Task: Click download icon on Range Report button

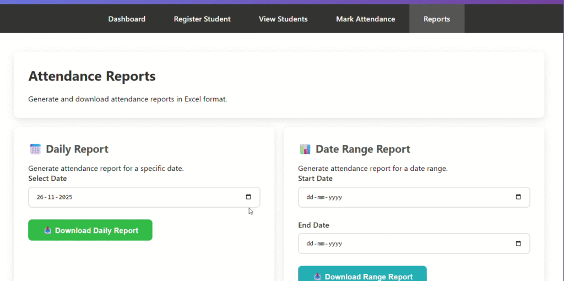Action: coord(318,277)
